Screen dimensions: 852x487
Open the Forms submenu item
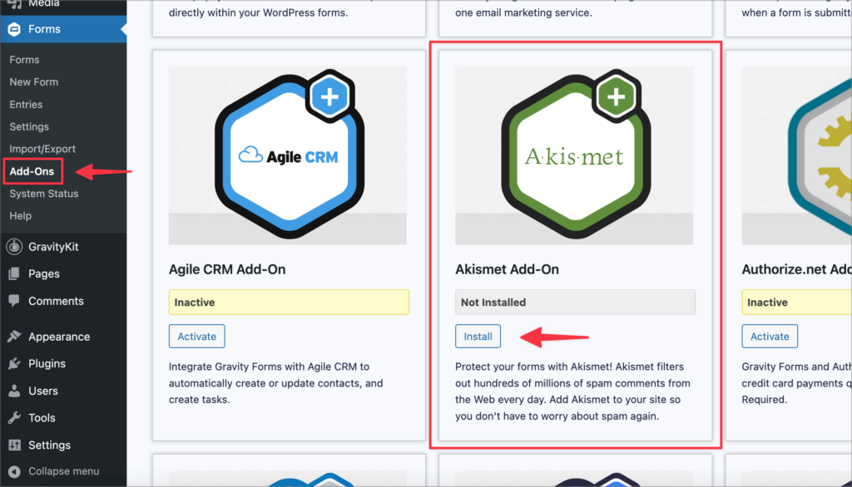[24, 60]
